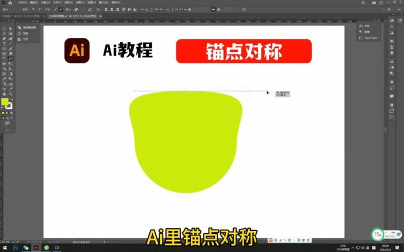Toggle the None (red slash) fill button

pyautogui.click(x=11, y=113)
